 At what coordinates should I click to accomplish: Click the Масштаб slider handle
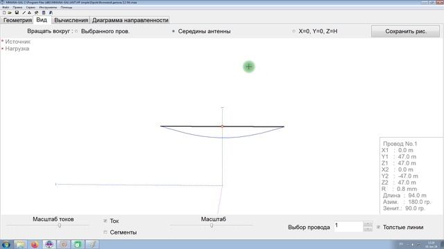point(212,225)
